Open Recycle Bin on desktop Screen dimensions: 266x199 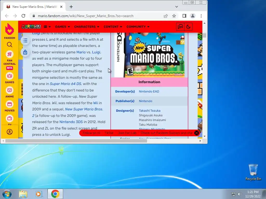(253, 172)
